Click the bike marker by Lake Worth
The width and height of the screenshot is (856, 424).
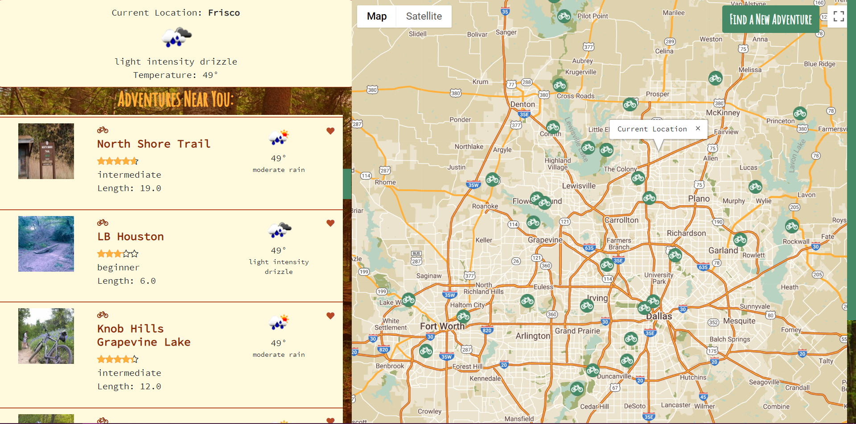coord(408,300)
